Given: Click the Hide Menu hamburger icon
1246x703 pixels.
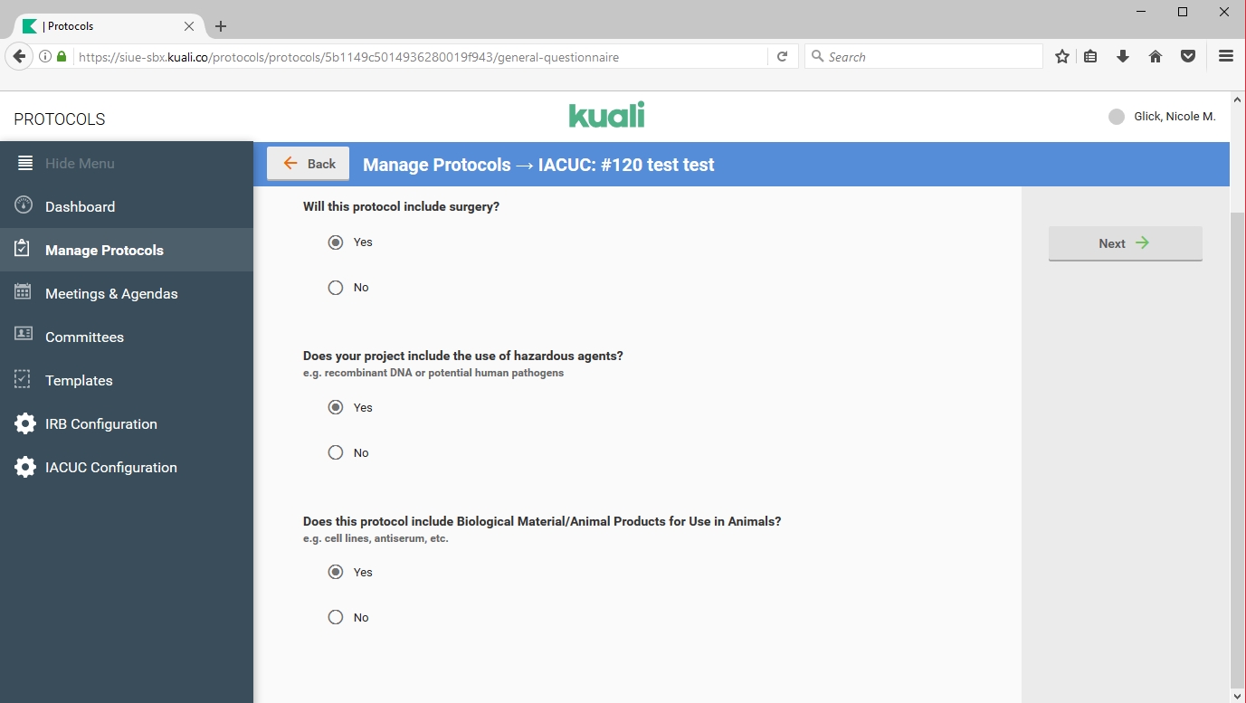Looking at the screenshot, I should (x=25, y=164).
